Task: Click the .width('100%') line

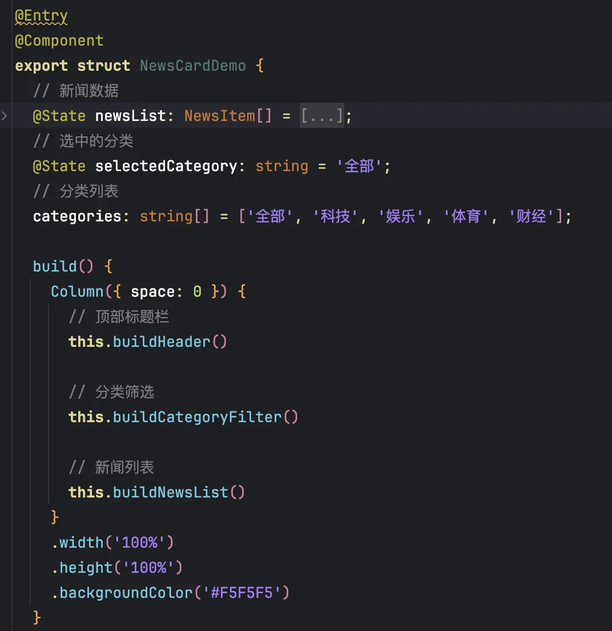Action: click(112, 543)
